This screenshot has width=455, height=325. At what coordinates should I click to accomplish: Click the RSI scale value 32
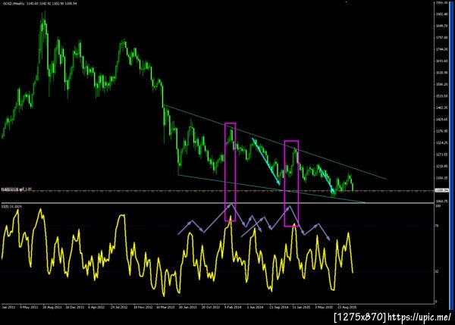click(x=437, y=271)
